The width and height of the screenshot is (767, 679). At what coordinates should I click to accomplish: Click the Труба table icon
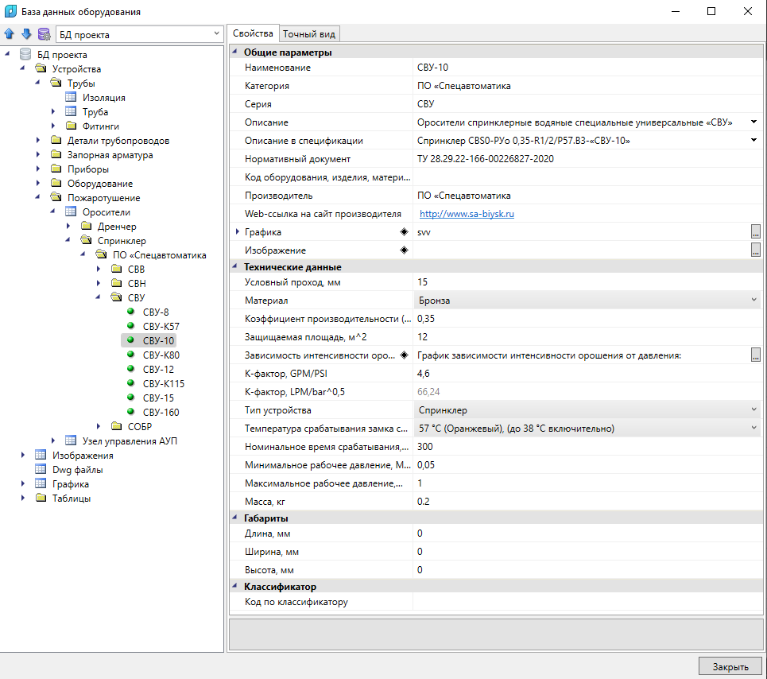click(71, 111)
